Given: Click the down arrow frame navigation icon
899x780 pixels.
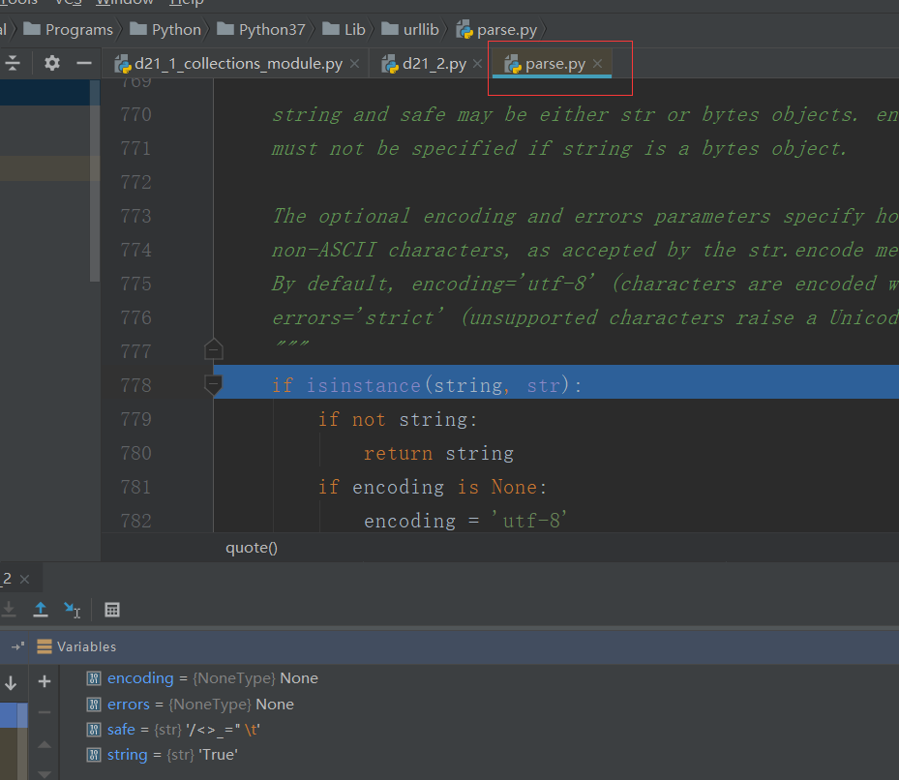Looking at the screenshot, I should coord(11,682).
